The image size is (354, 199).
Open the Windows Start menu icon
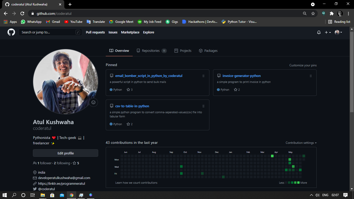[5, 195]
